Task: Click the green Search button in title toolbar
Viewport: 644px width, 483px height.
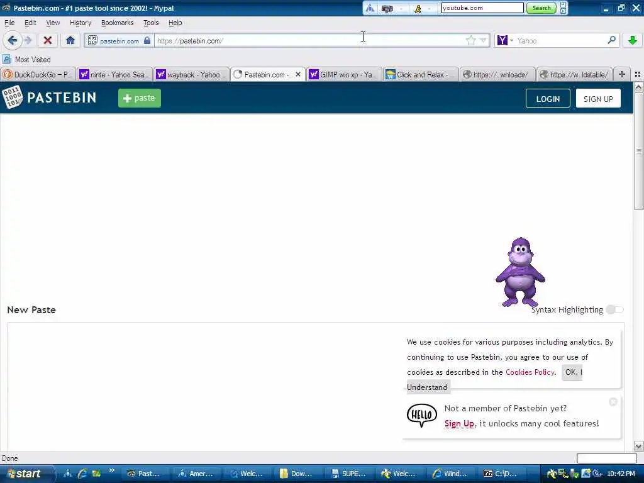Action: 541,8
